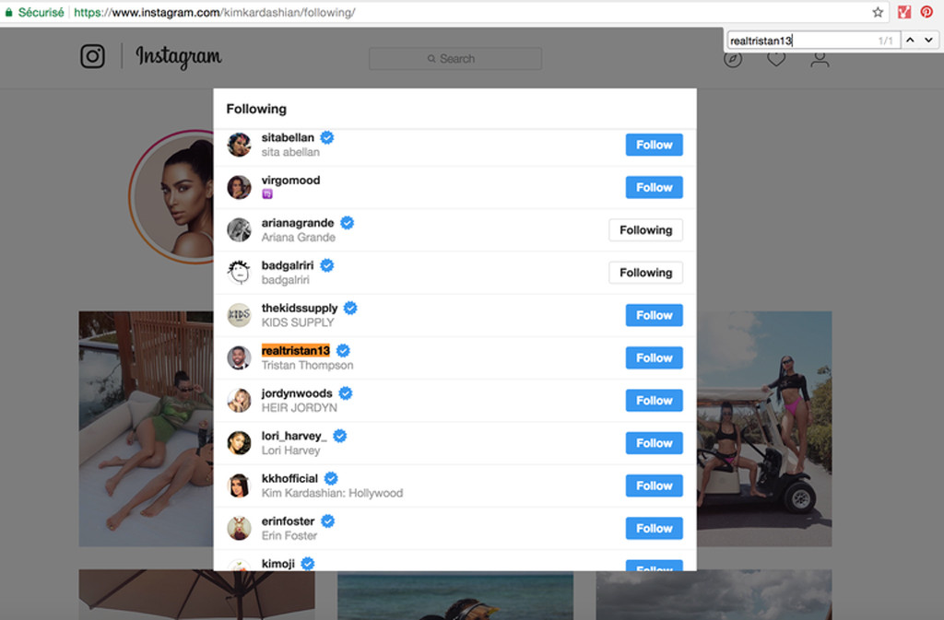Open the kkhofficial username link
This screenshot has width=944, height=620.
[289, 479]
